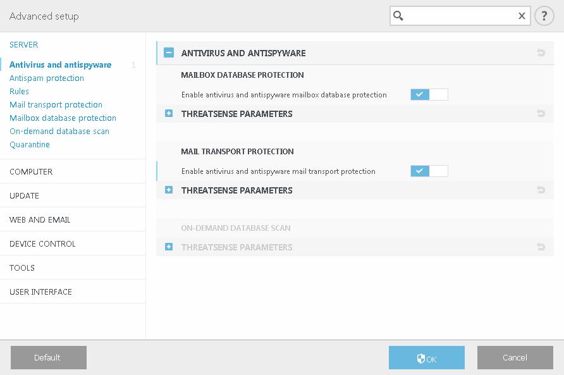Open Antispam protection settings
This screenshot has height=375, width=564.
point(47,78)
